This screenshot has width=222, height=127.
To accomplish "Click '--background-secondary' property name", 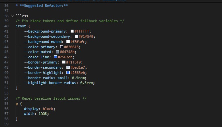I will (47, 36).
